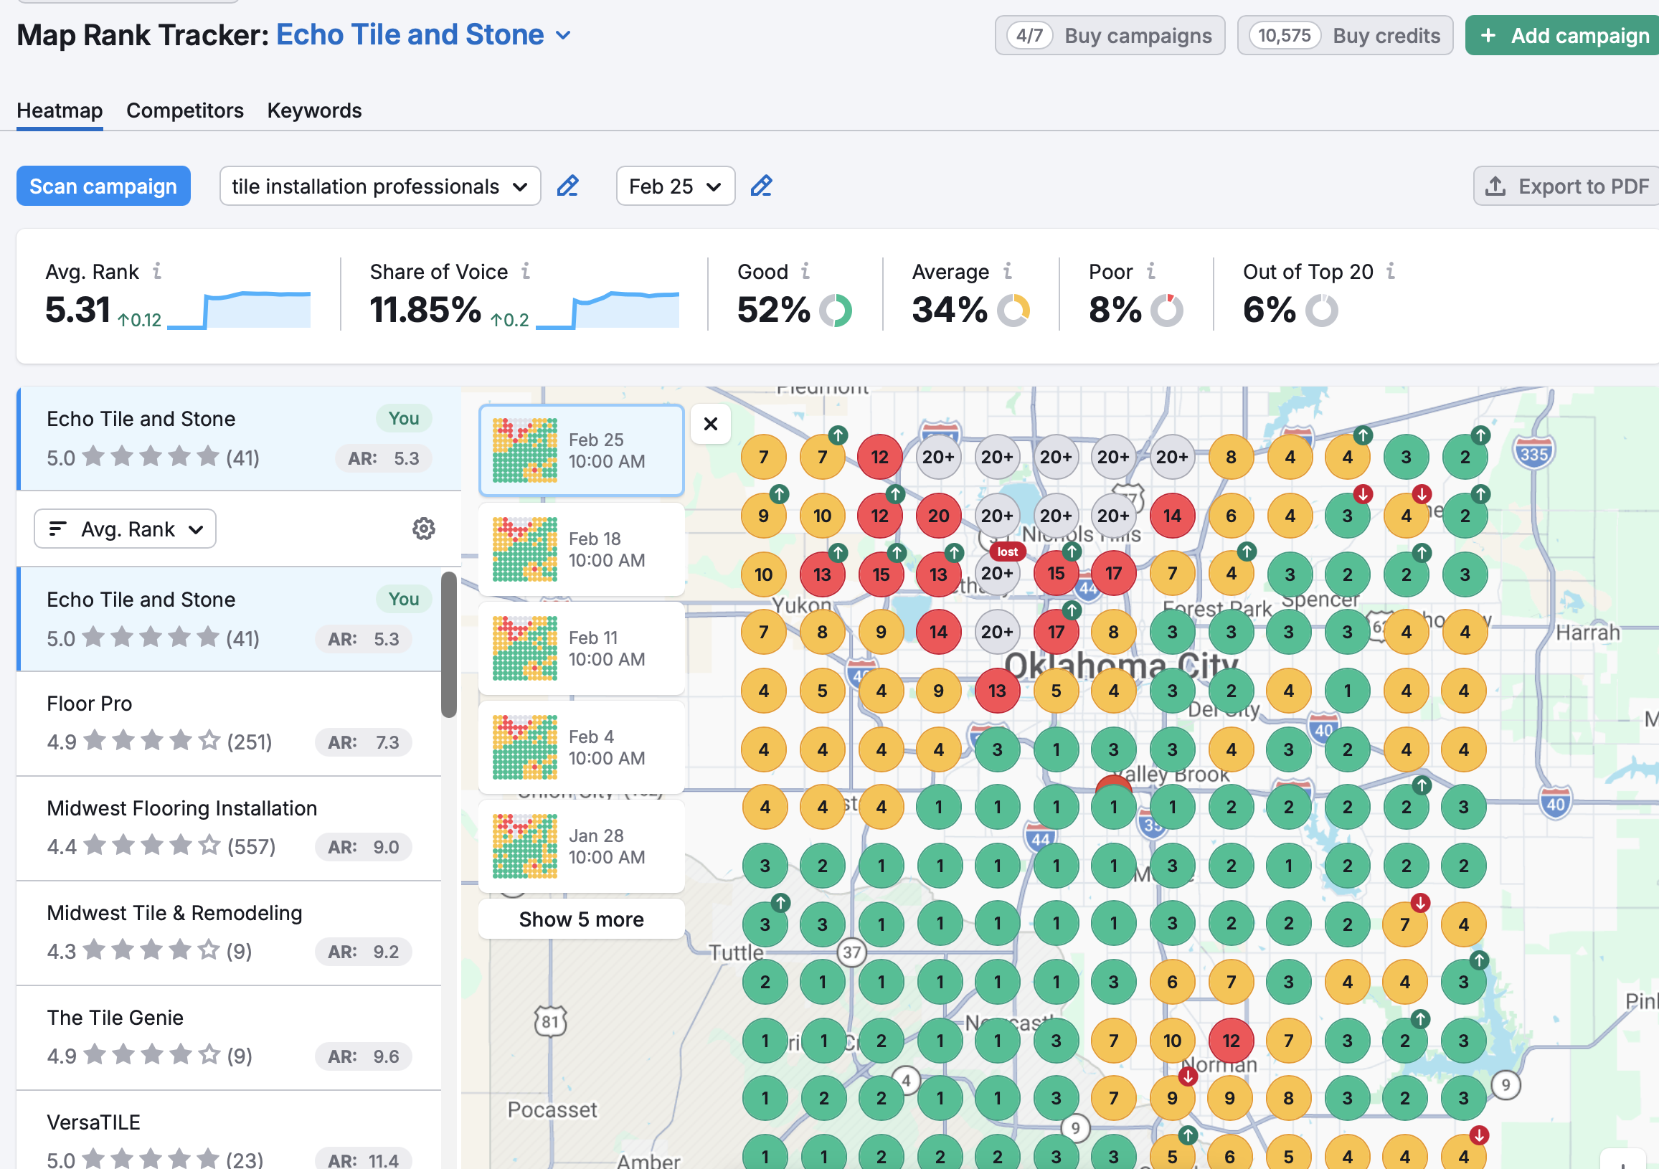Open the settings gear in competitor panel

[x=423, y=528]
